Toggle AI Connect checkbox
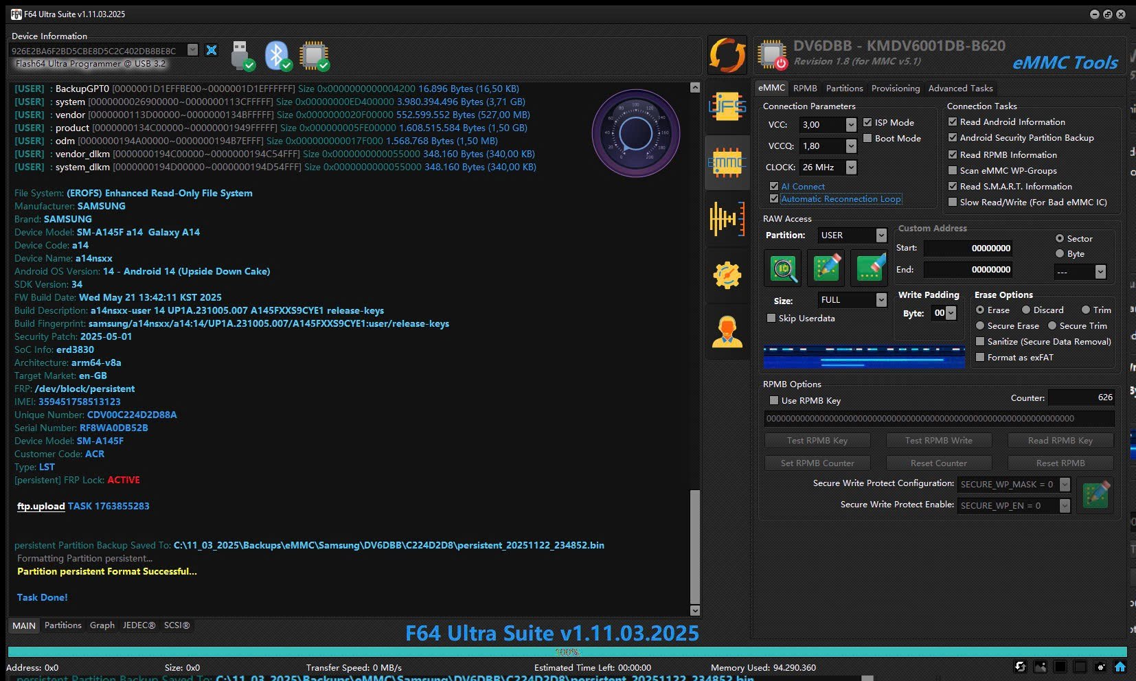 (x=774, y=186)
